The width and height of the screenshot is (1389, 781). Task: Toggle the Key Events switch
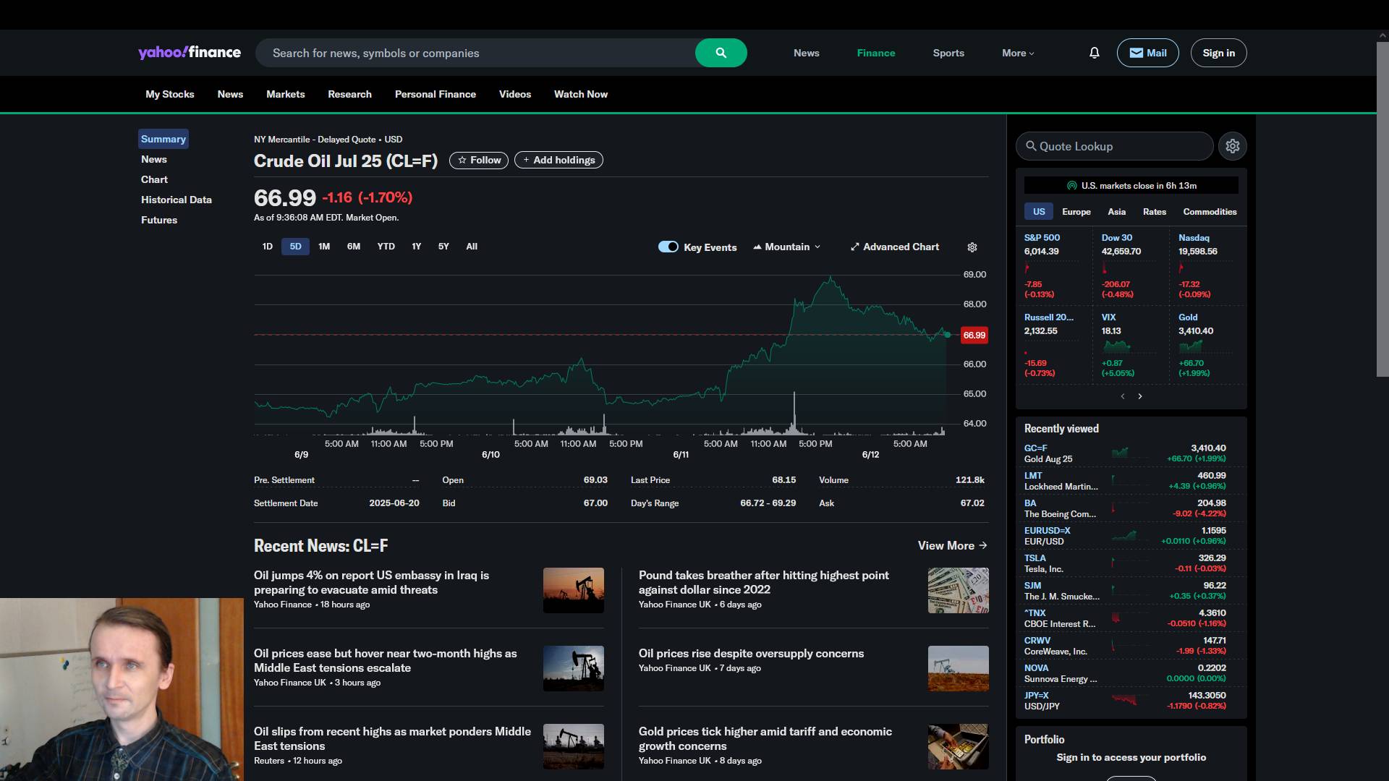pyautogui.click(x=668, y=247)
